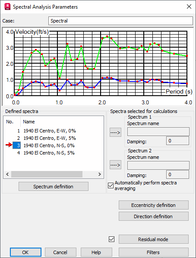Open the Spectrum definition dialog
Viewport: 196px width, 258px height.
tap(54, 187)
